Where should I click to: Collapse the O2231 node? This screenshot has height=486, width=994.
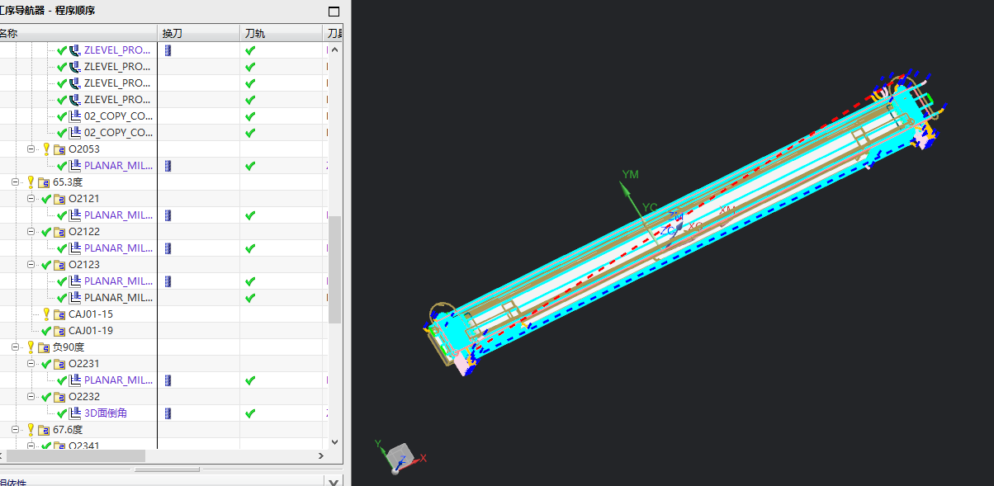pos(31,364)
